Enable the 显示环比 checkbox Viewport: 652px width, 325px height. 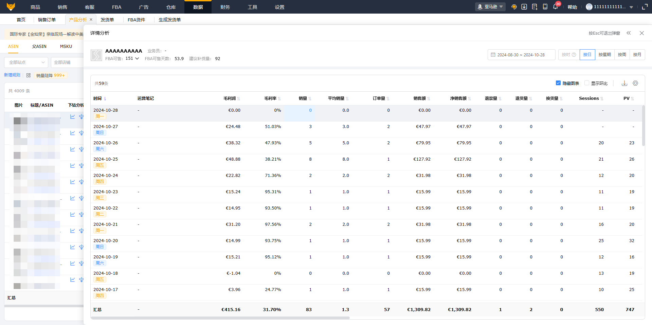[586, 83]
